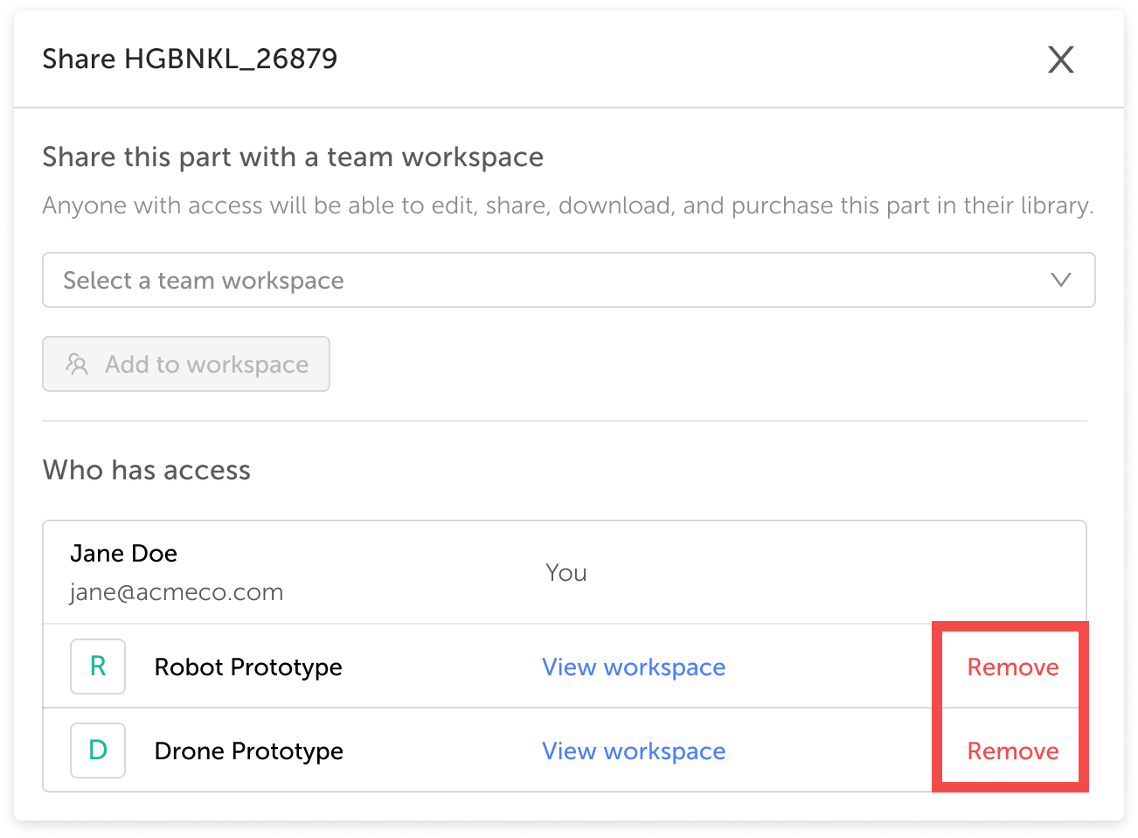This screenshot has height=838, width=1138.
Task: Select the Drone Prototype workspace name
Action: (x=248, y=751)
